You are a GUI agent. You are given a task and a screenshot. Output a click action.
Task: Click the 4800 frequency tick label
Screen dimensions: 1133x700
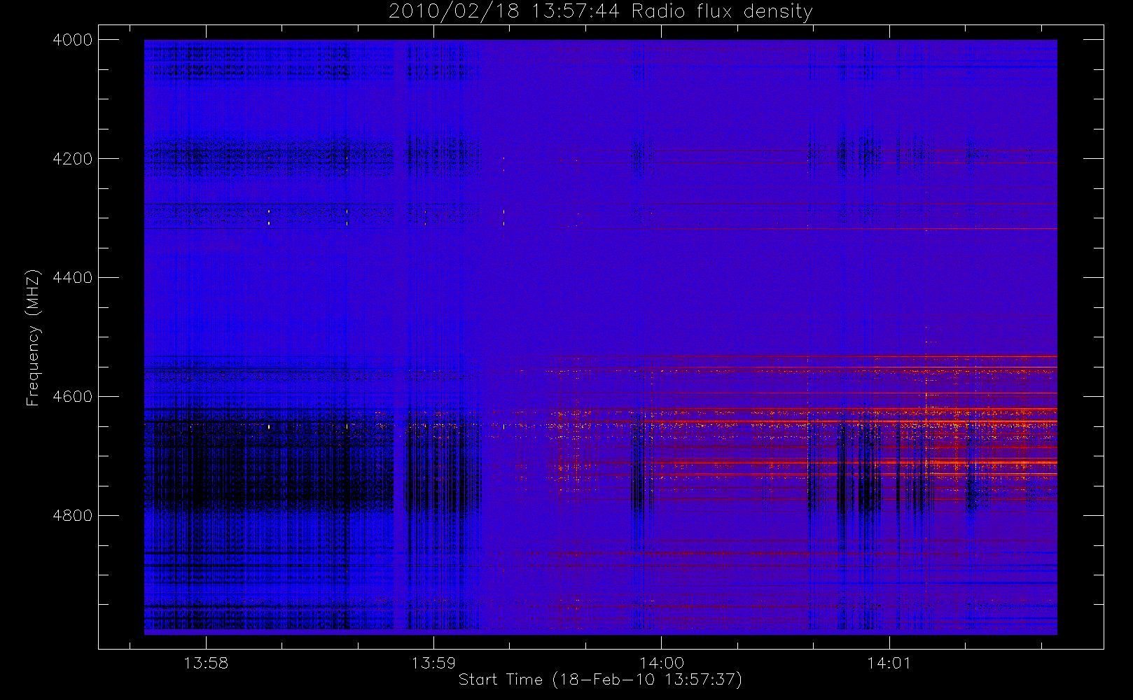[x=73, y=516]
